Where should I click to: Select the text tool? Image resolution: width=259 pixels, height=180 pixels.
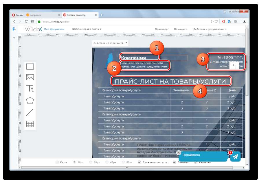click(30, 88)
